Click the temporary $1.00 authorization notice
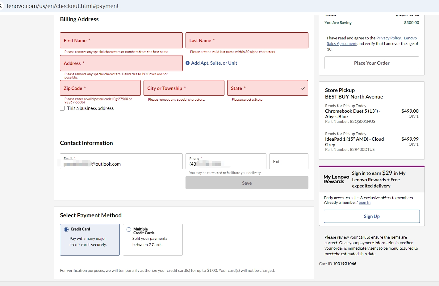 (167, 271)
